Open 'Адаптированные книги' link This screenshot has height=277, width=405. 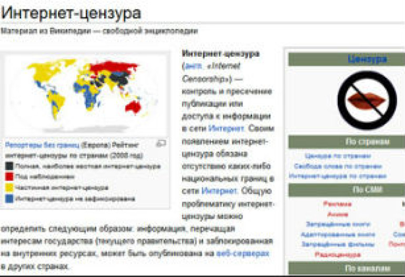tap(338, 234)
